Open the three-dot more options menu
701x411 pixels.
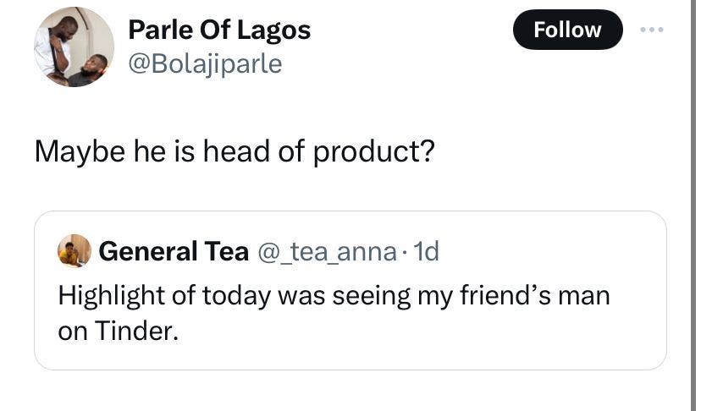coord(651,30)
